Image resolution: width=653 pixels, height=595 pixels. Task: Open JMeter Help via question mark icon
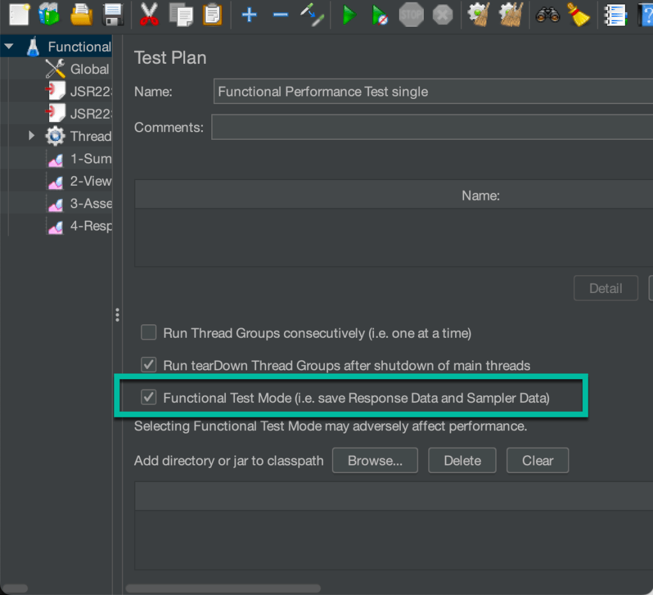click(x=647, y=15)
